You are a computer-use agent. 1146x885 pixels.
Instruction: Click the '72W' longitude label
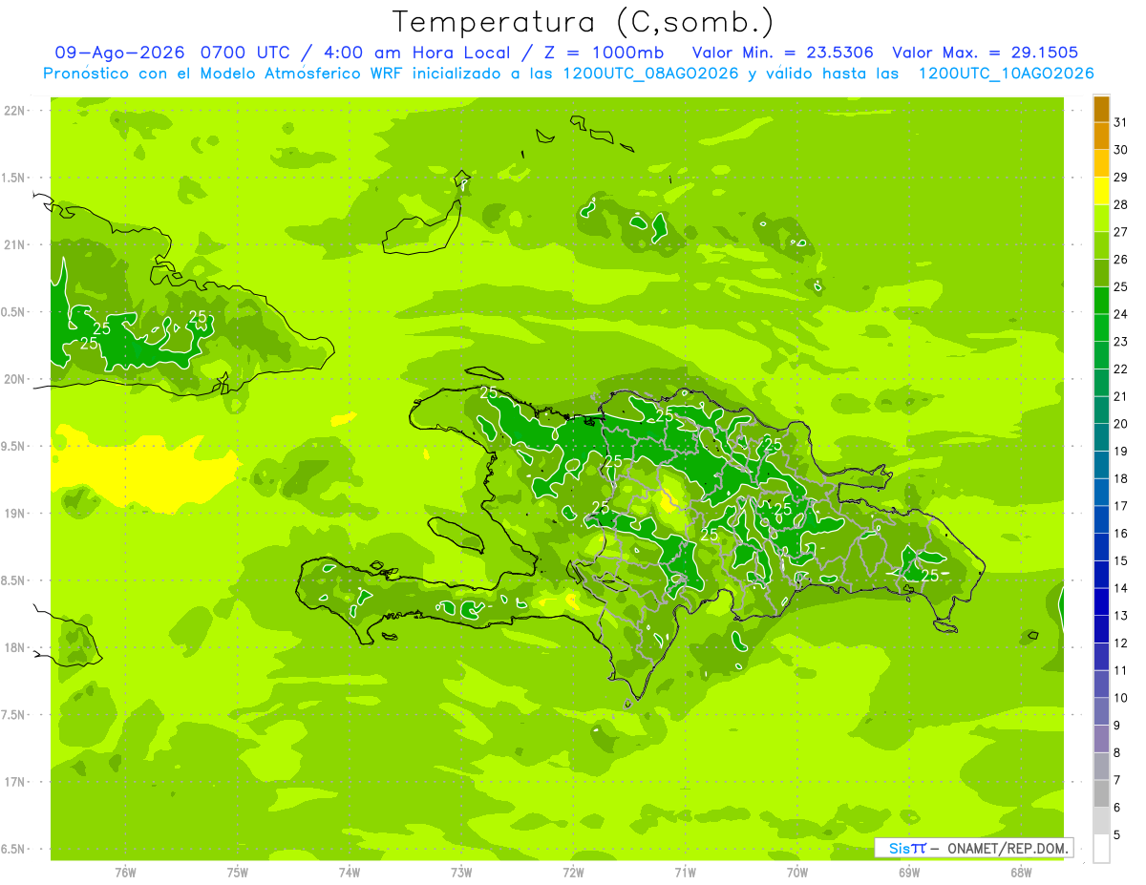[573, 873]
